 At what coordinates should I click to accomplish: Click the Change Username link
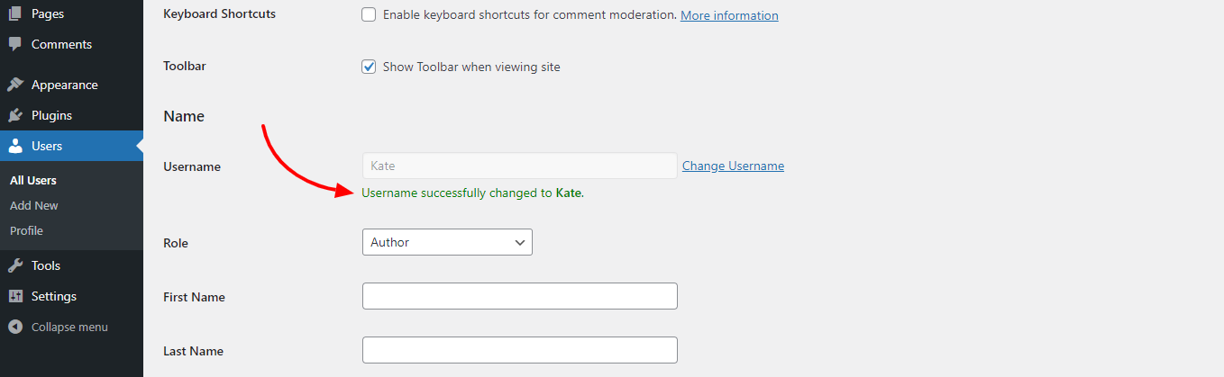pos(733,166)
